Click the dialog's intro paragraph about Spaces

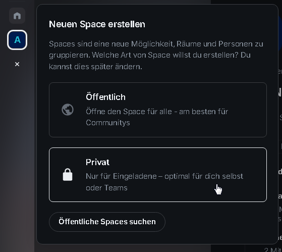click(156, 55)
